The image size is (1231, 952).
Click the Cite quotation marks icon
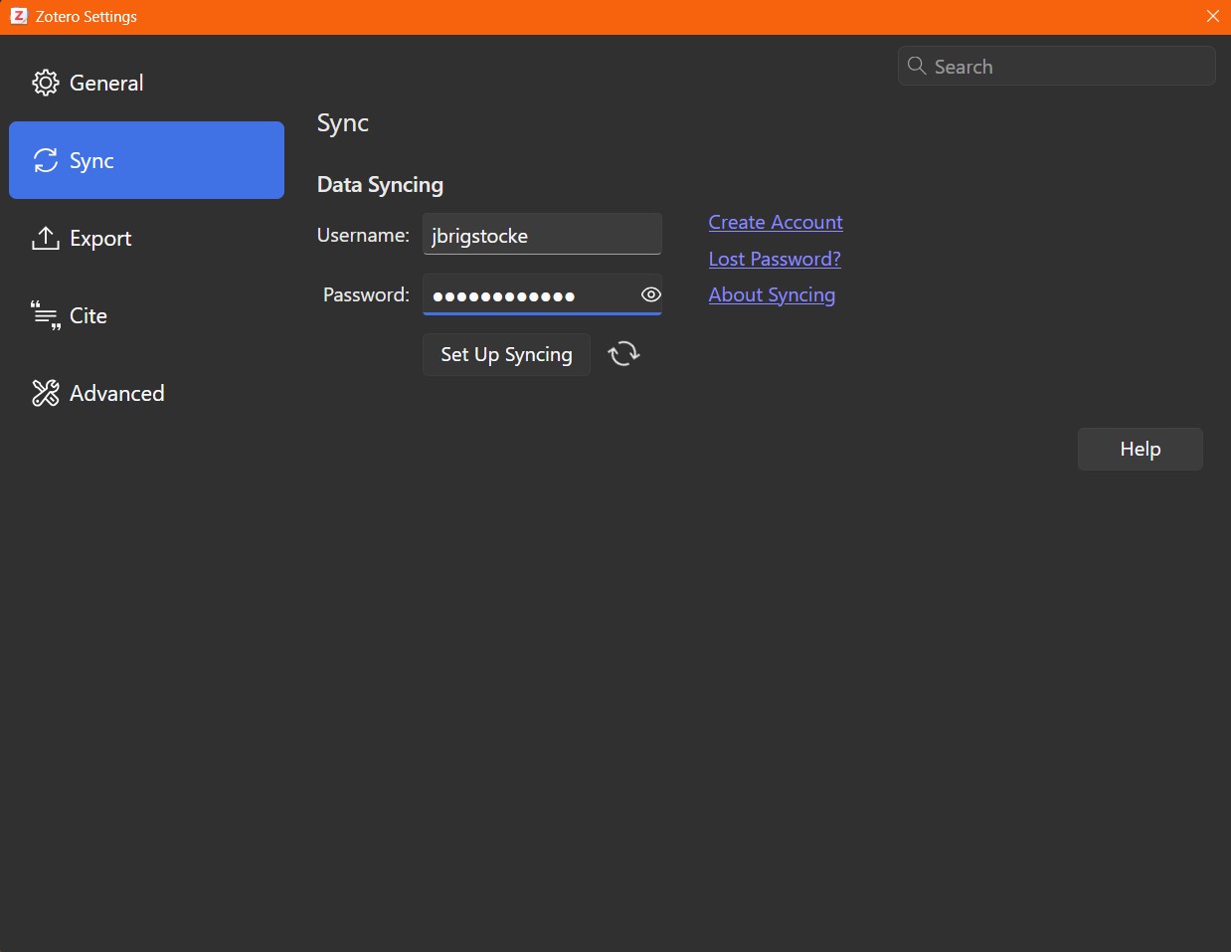tap(46, 315)
